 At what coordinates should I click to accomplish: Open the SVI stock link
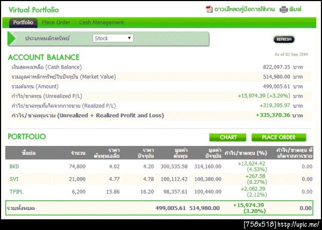14,179
